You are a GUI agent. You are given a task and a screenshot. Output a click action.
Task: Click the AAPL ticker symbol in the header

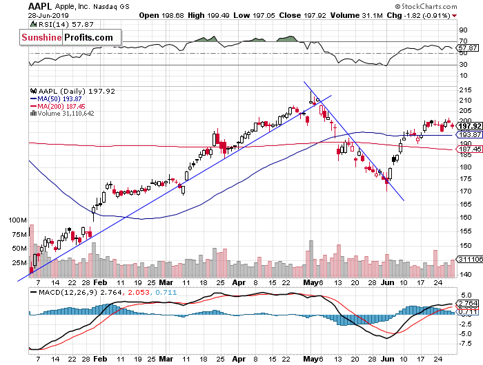click(40, 6)
